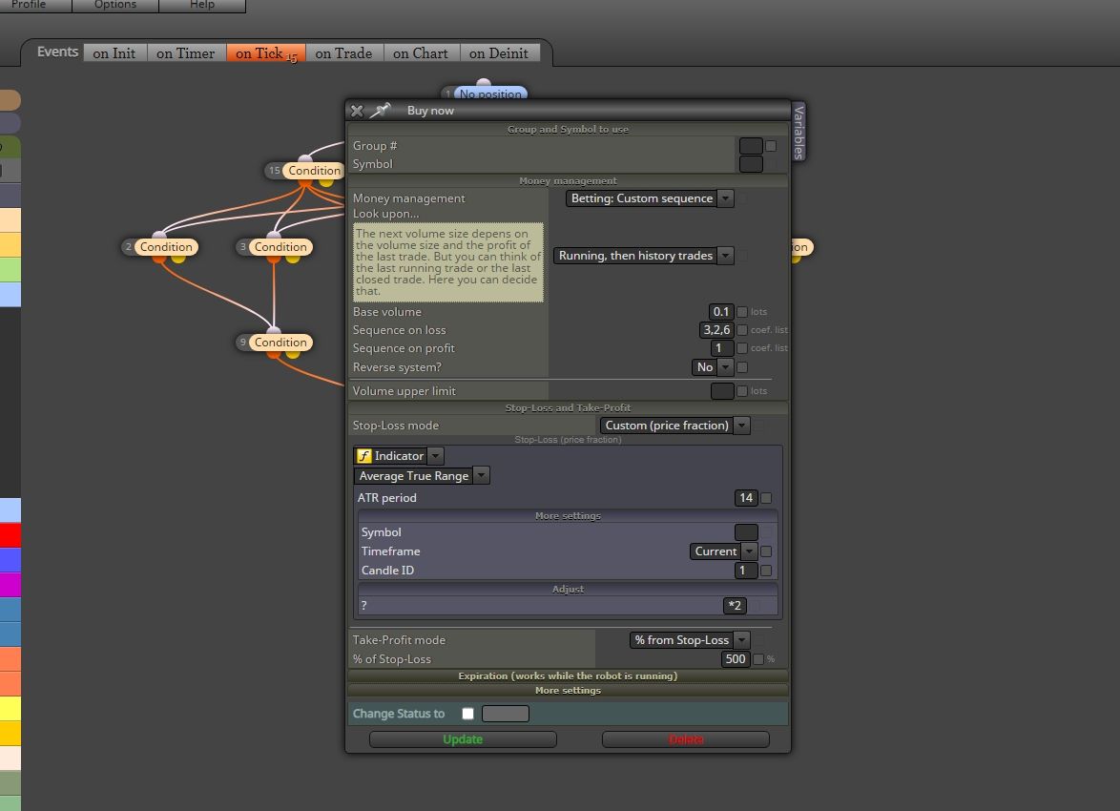Switch to the on Tick tab
Screen dimensions: 1120x811
coord(266,53)
